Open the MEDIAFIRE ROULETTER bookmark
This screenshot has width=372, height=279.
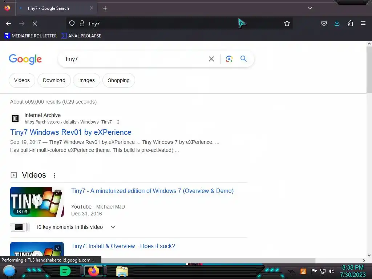pos(31,36)
